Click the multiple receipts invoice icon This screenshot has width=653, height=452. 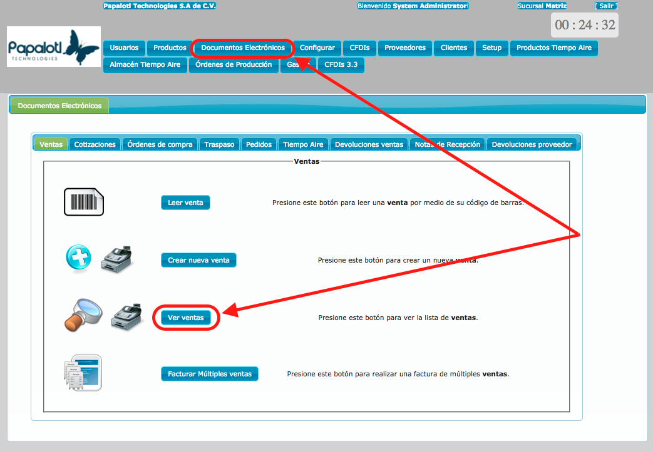tap(83, 373)
